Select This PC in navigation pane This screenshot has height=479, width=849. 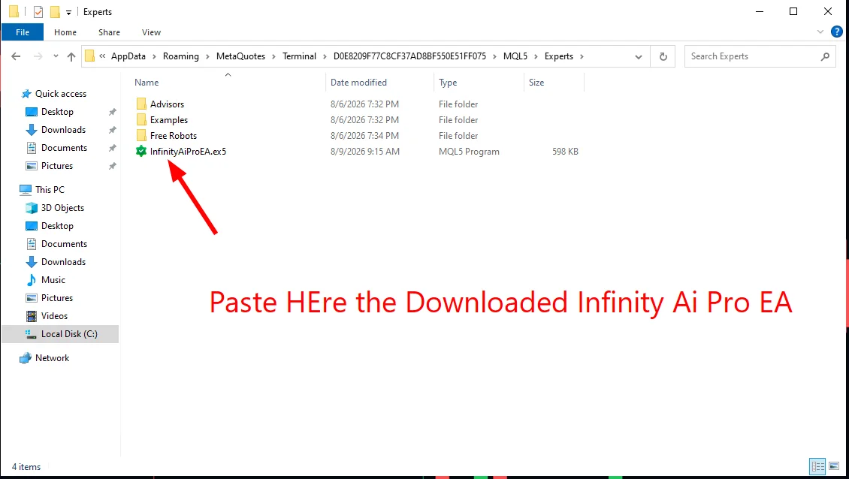[50, 189]
